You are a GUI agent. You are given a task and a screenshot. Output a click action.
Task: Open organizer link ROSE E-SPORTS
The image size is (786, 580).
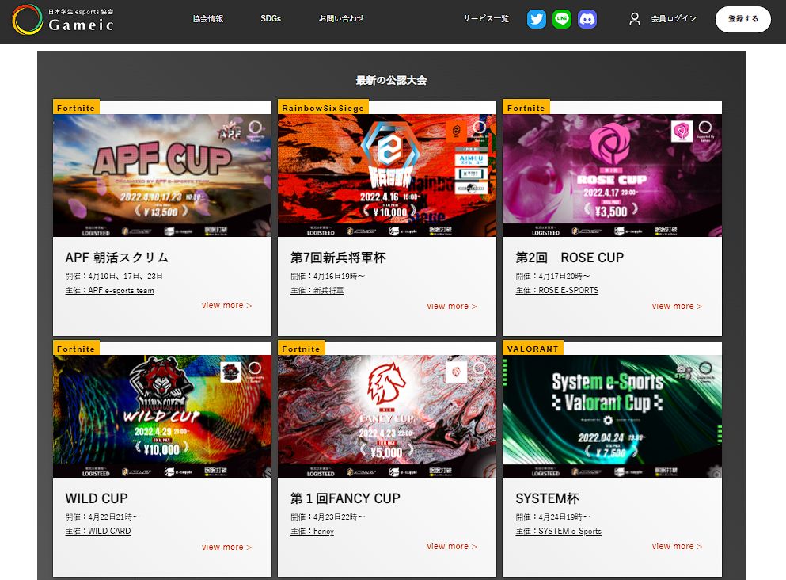(x=557, y=291)
